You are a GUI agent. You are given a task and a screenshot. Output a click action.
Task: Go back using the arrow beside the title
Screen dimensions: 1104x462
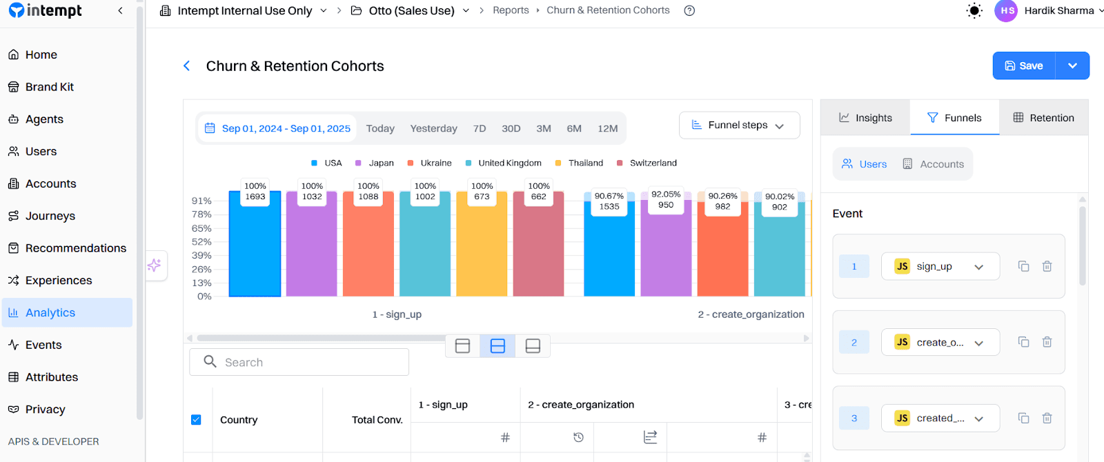point(186,66)
